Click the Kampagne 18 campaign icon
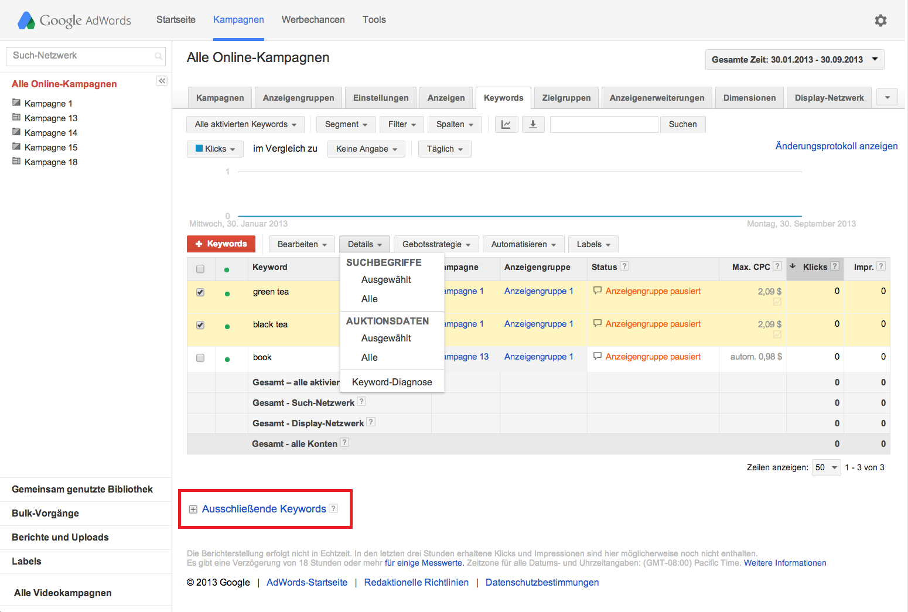 (x=16, y=161)
